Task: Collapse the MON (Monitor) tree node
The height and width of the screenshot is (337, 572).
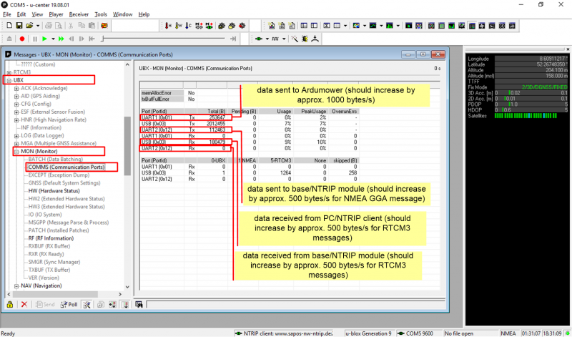Action: pos(16,152)
